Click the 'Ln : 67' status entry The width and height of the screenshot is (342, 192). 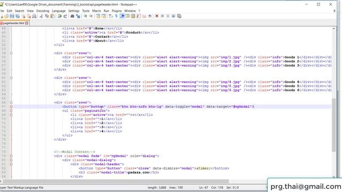click(x=204, y=187)
